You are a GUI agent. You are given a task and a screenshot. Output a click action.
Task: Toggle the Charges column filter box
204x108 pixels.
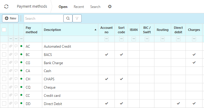(x=194, y=39)
